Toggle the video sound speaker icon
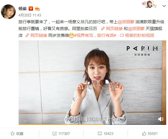Image resolution: width=168 pixels, height=139 pixels. (x=161, y=119)
